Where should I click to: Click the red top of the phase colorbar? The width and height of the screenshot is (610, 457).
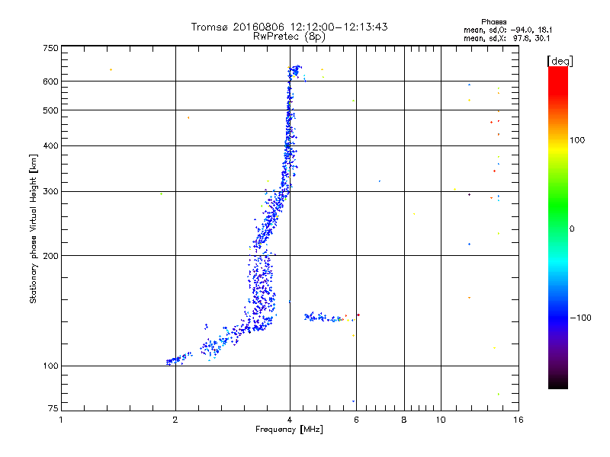coord(558,75)
